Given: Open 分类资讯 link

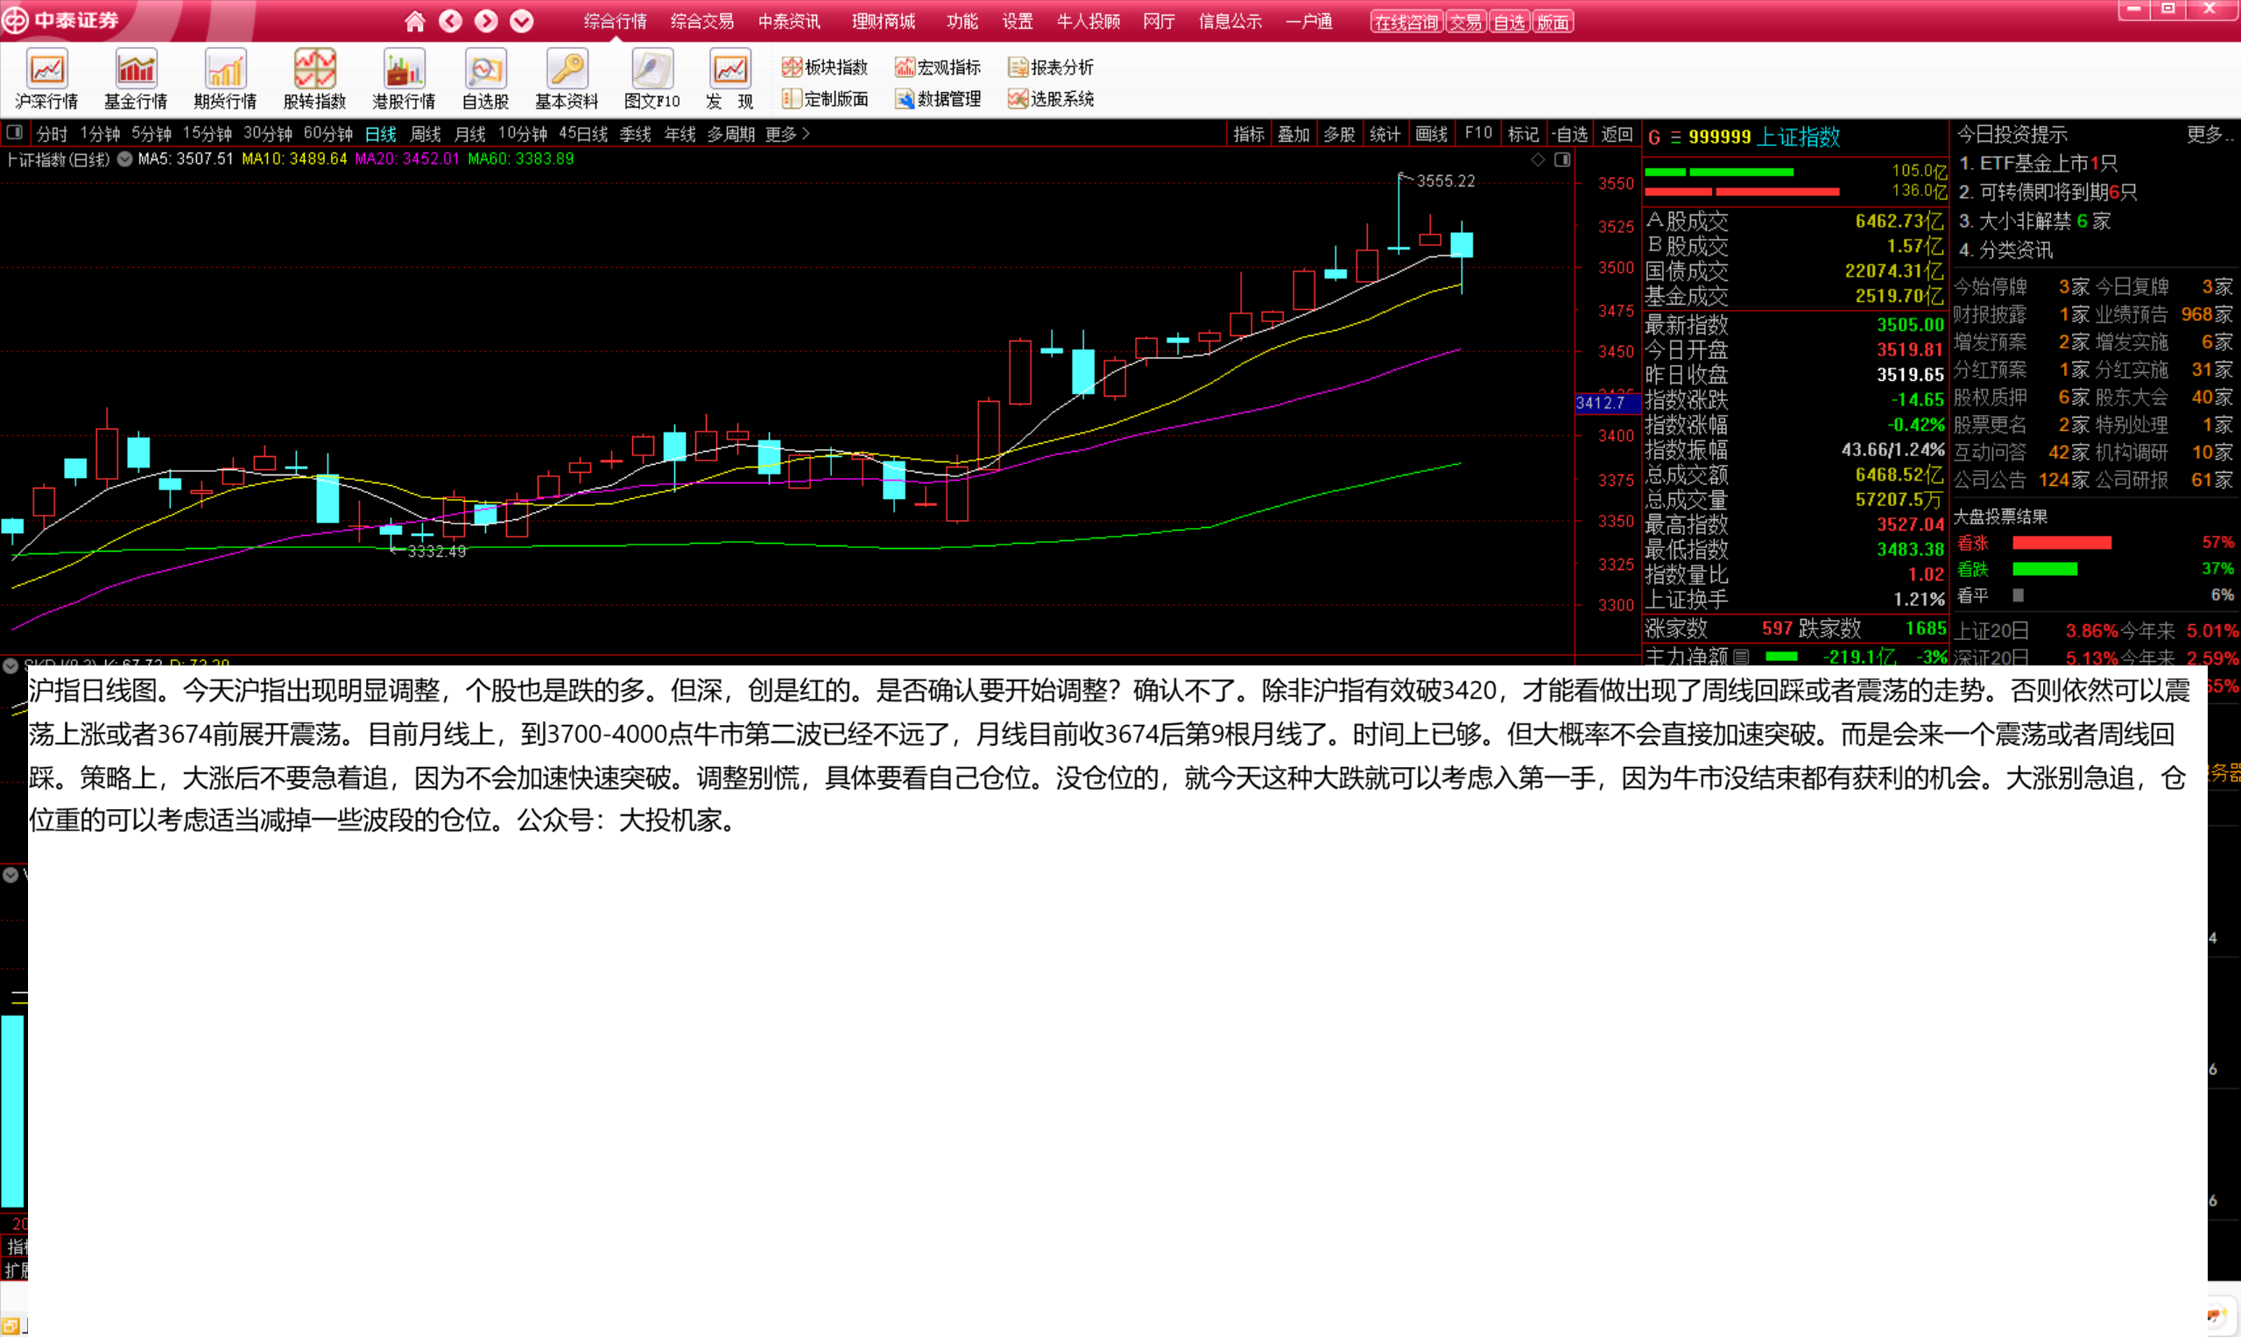Looking at the screenshot, I should 2005,250.
